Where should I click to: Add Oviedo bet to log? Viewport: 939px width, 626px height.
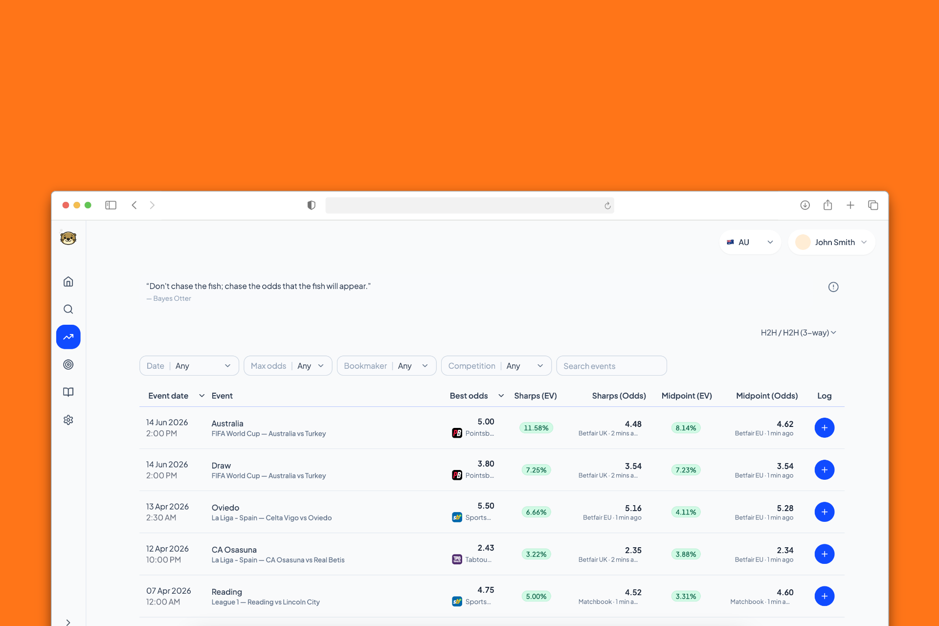pos(824,512)
